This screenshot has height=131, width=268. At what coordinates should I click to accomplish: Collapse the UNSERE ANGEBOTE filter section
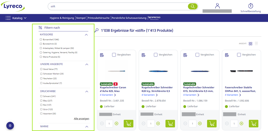[x=87, y=65]
